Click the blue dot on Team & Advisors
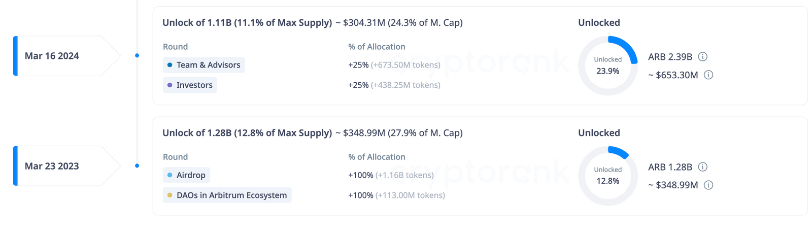 [170, 65]
